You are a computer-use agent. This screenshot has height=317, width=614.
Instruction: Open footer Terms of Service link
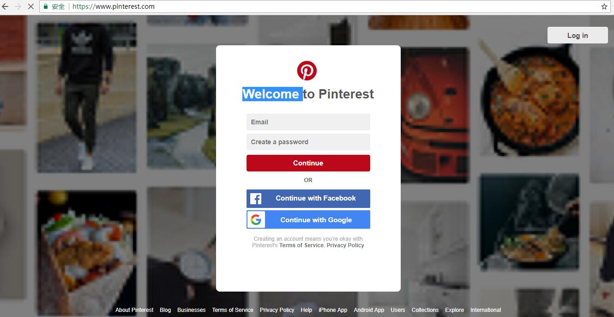click(233, 310)
